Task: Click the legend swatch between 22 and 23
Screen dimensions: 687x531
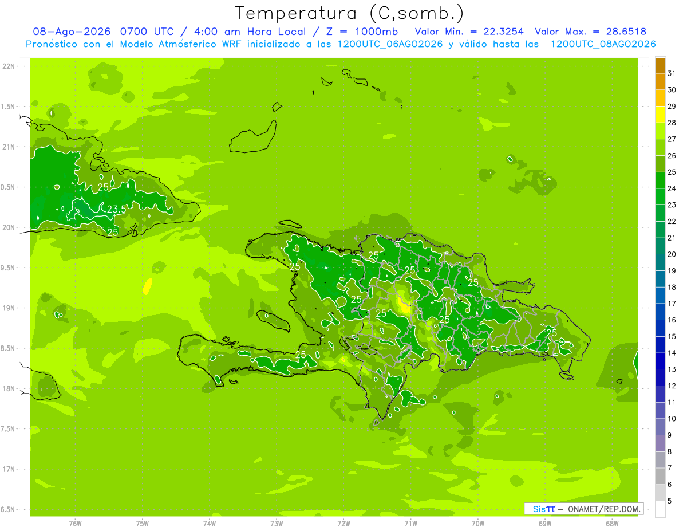Action: click(x=660, y=214)
